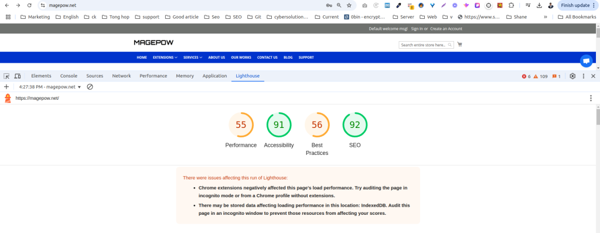This screenshot has width=600, height=233.
Task: Click Finish update button
Action: click(578, 5)
